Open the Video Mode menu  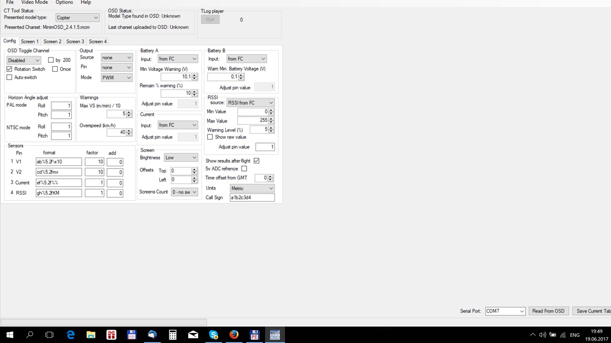34,2
